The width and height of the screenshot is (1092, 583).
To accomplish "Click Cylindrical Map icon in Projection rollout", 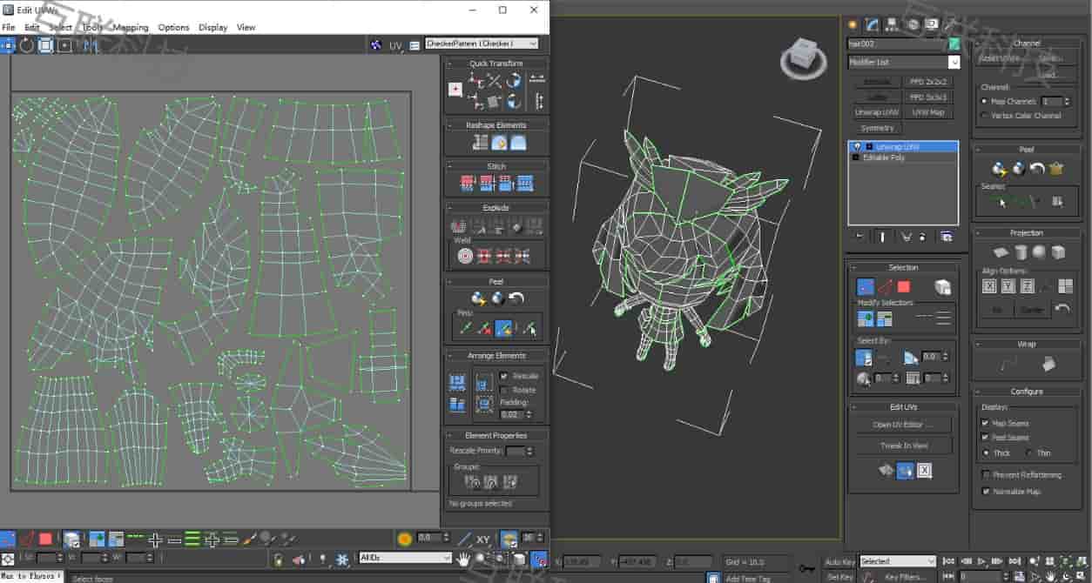I will pos(1020,252).
